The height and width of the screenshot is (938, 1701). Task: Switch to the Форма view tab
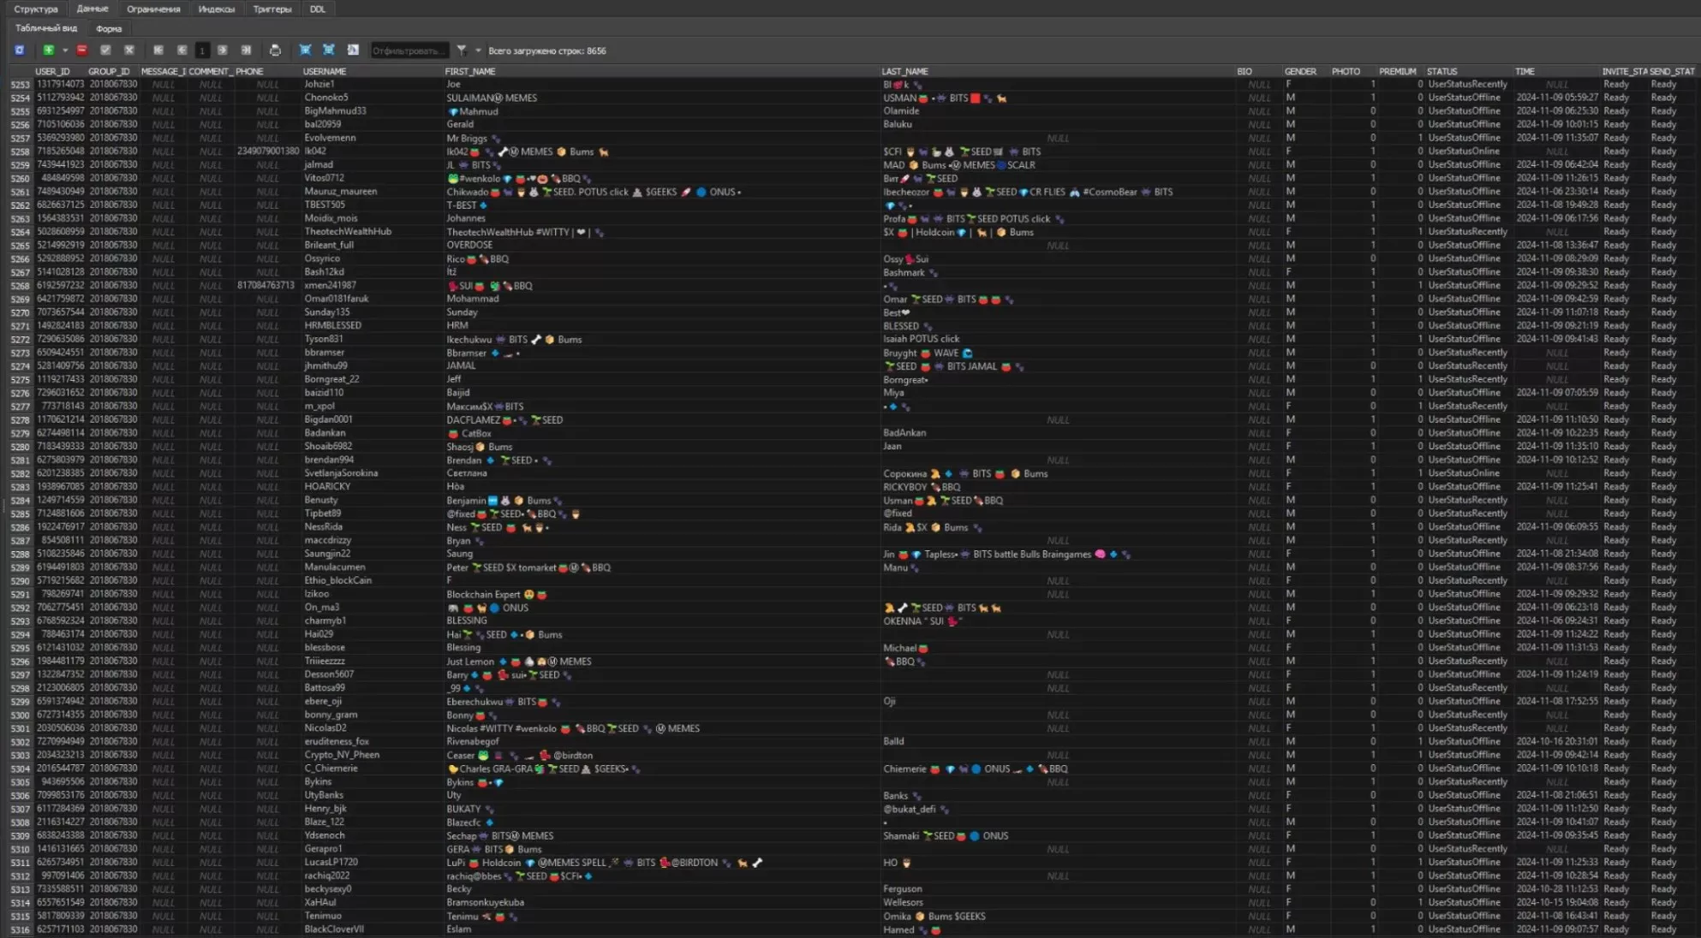coord(109,28)
